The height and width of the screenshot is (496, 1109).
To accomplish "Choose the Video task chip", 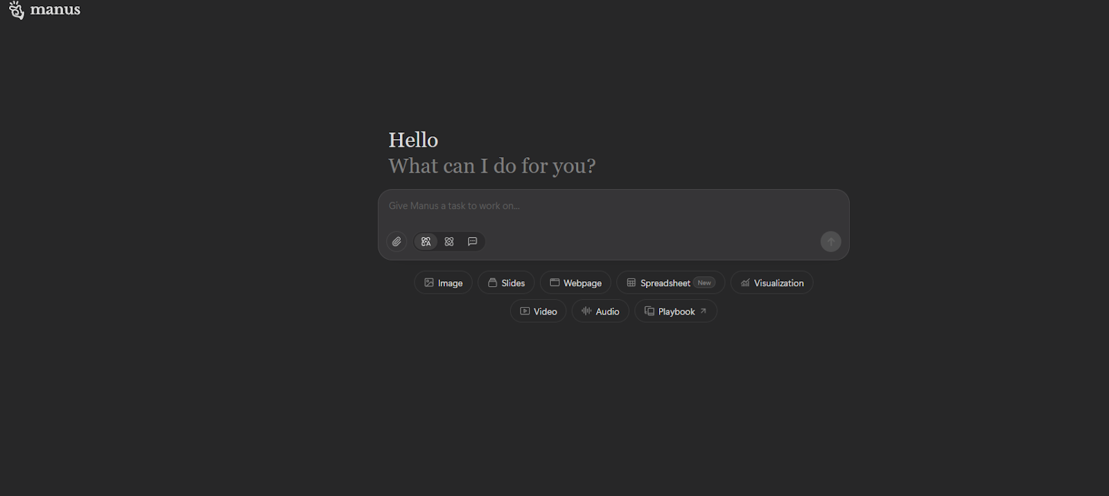I will click(539, 311).
